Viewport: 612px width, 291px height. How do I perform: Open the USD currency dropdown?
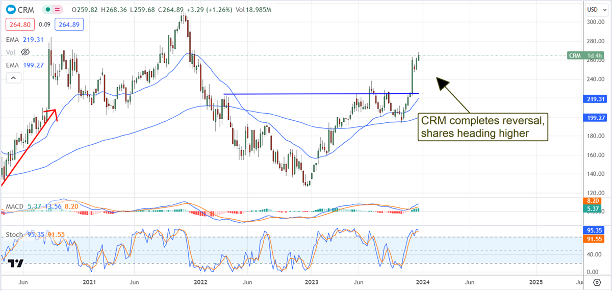[x=596, y=9]
